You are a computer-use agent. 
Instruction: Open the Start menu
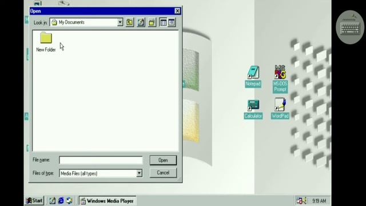tap(34, 201)
